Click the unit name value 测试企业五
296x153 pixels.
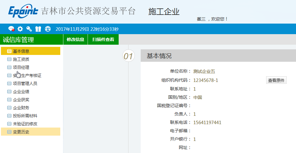[204, 71]
